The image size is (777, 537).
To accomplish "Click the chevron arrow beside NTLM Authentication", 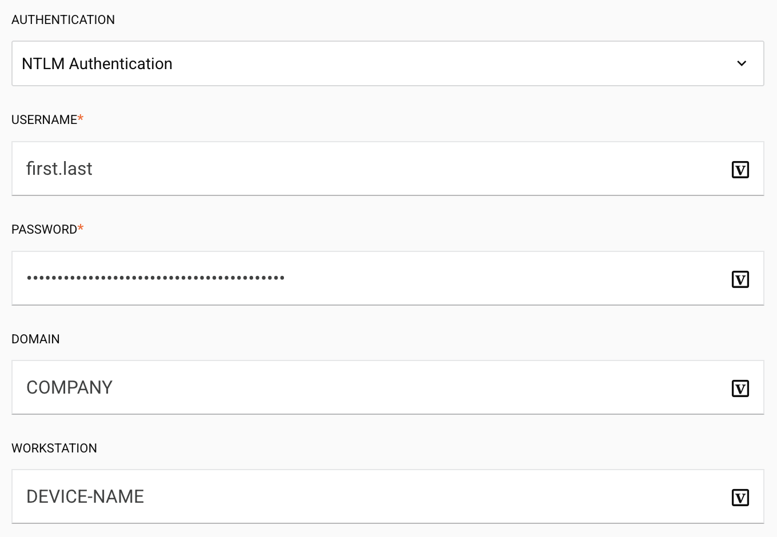I will pos(742,63).
